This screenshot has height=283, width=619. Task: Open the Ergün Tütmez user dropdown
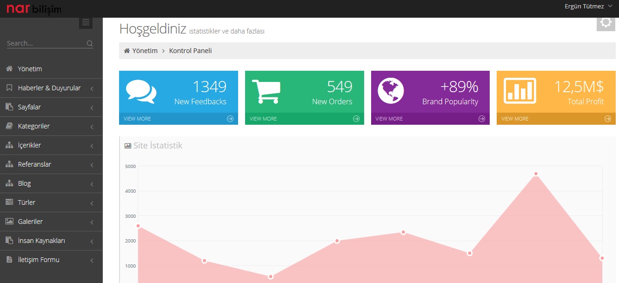[588, 7]
